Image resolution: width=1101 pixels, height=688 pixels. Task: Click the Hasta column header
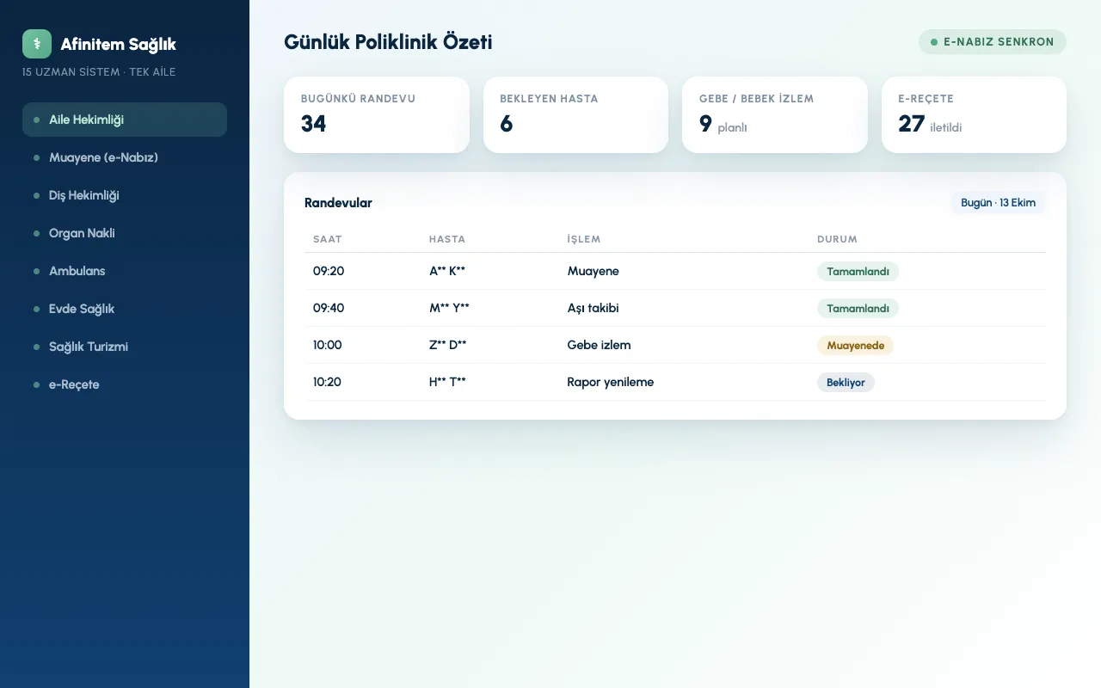pyautogui.click(x=447, y=239)
